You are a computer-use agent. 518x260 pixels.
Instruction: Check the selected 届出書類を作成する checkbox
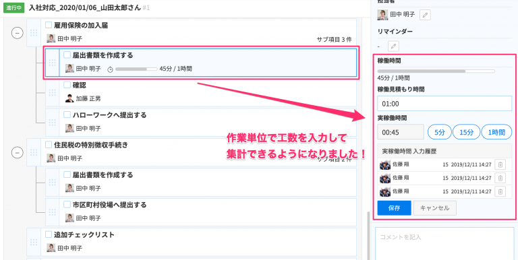(67, 55)
